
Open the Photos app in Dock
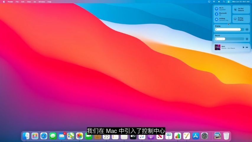tap(79, 136)
